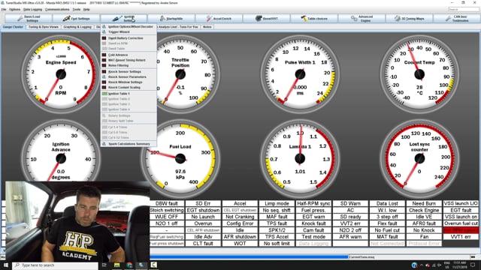481x270 pixels.
Task: Switch to Graphing & Logging tab
Action: [x=77, y=27]
